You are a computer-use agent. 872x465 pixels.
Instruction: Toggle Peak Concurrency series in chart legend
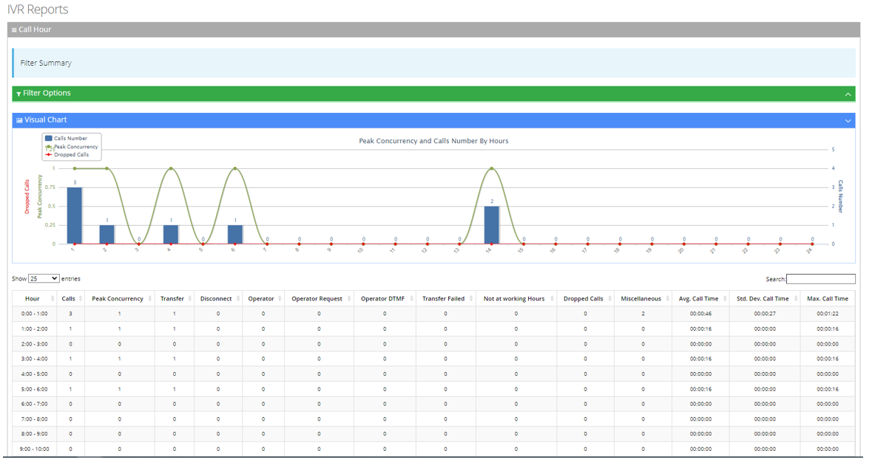coord(75,147)
